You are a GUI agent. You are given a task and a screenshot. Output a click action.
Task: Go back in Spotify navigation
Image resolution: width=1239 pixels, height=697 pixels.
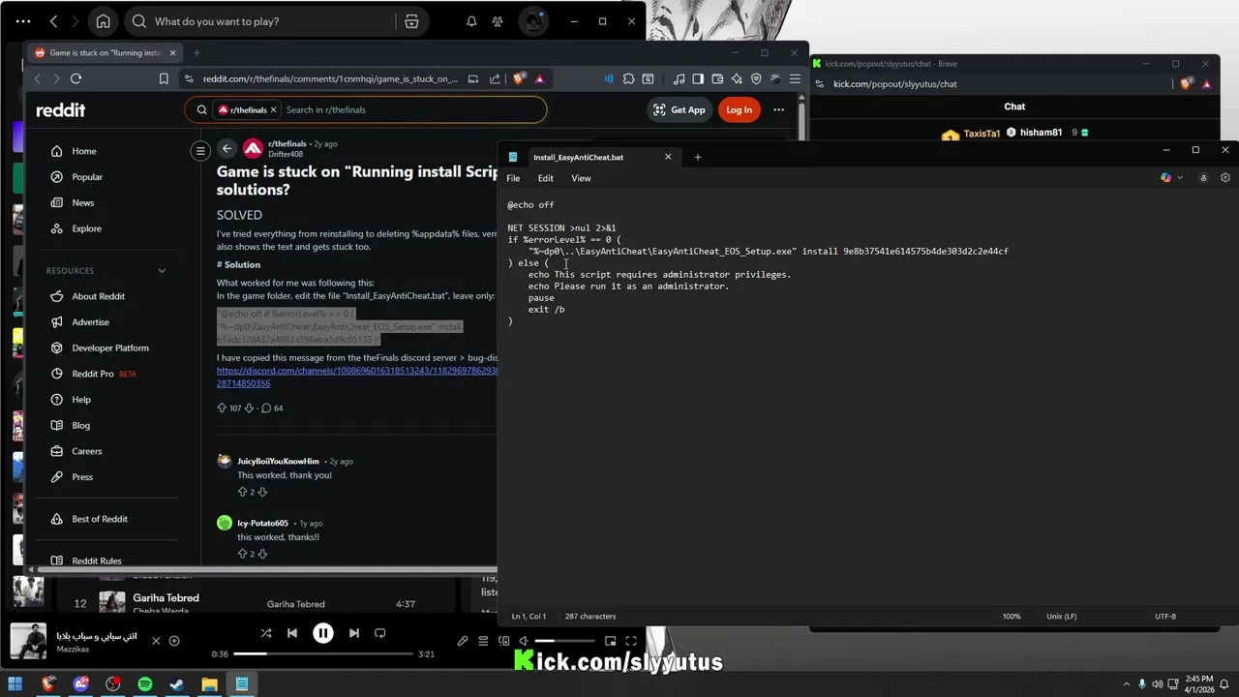pos(54,21)
